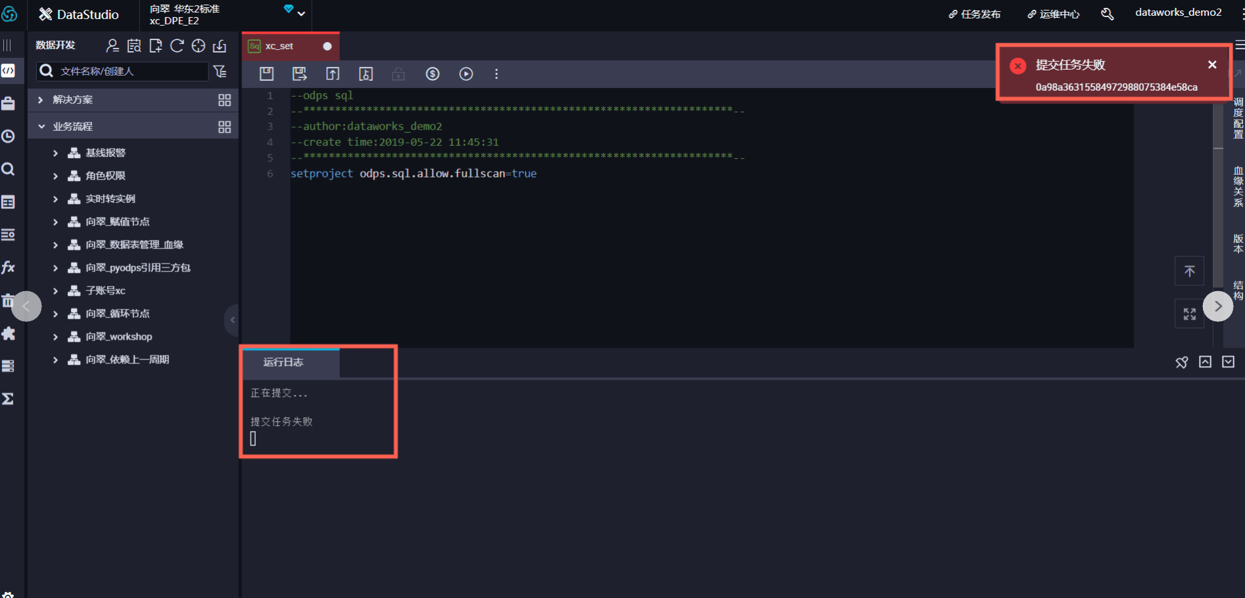Click the hamburger menu icon at top-left sidebar
This screenshot has height=598, width=1245.
click(7, 45)
